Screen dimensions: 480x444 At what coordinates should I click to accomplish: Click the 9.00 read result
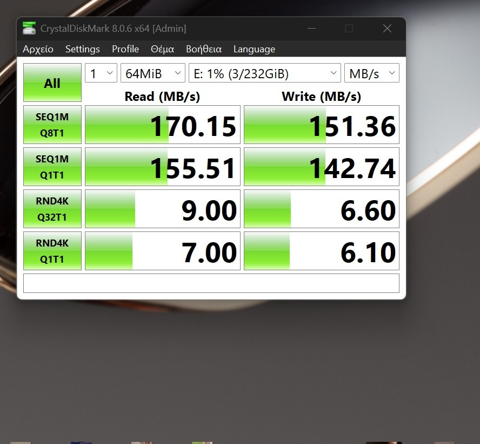pyautogui.click(x=163, y=209)
